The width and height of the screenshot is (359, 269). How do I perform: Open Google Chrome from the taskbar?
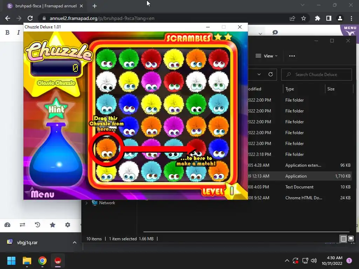pyautogui.click(x=42, y=261)
